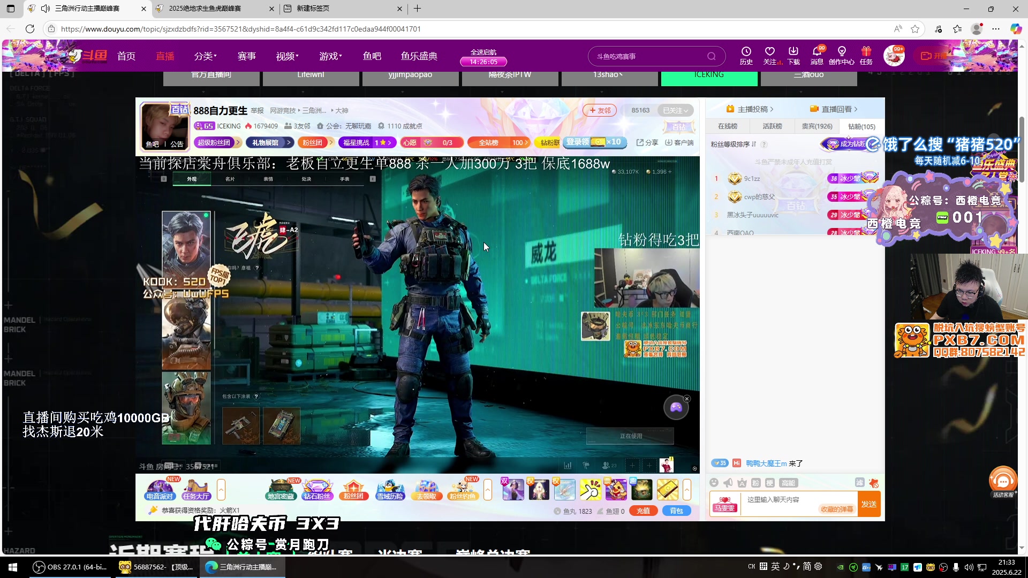Image resolution: width=1028 pixels, height=578 pixels.
Task: Open 主播投稿 link in right panel
Action: [750, 109]
